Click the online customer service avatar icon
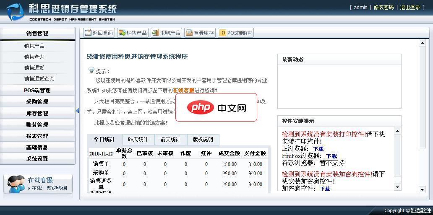Screen dimensions: 433x215 16,184
